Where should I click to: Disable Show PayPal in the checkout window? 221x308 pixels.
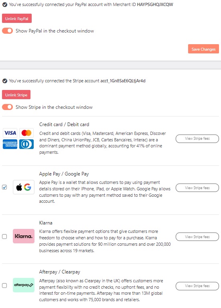(8, 31)
